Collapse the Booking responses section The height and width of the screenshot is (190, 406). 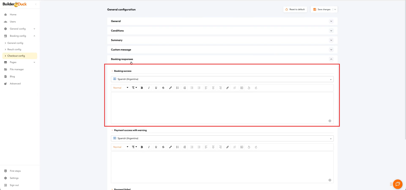pos(331,59)
